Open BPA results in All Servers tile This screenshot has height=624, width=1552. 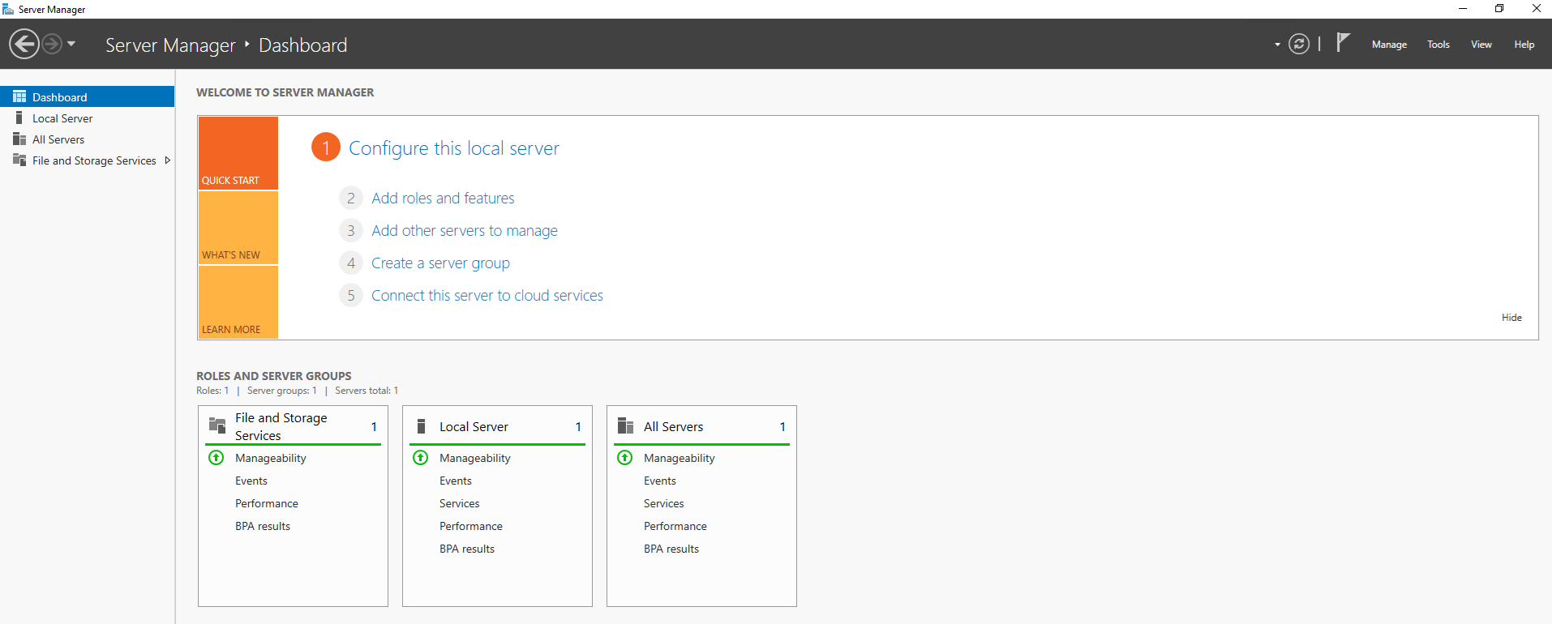tap(671, 549)
